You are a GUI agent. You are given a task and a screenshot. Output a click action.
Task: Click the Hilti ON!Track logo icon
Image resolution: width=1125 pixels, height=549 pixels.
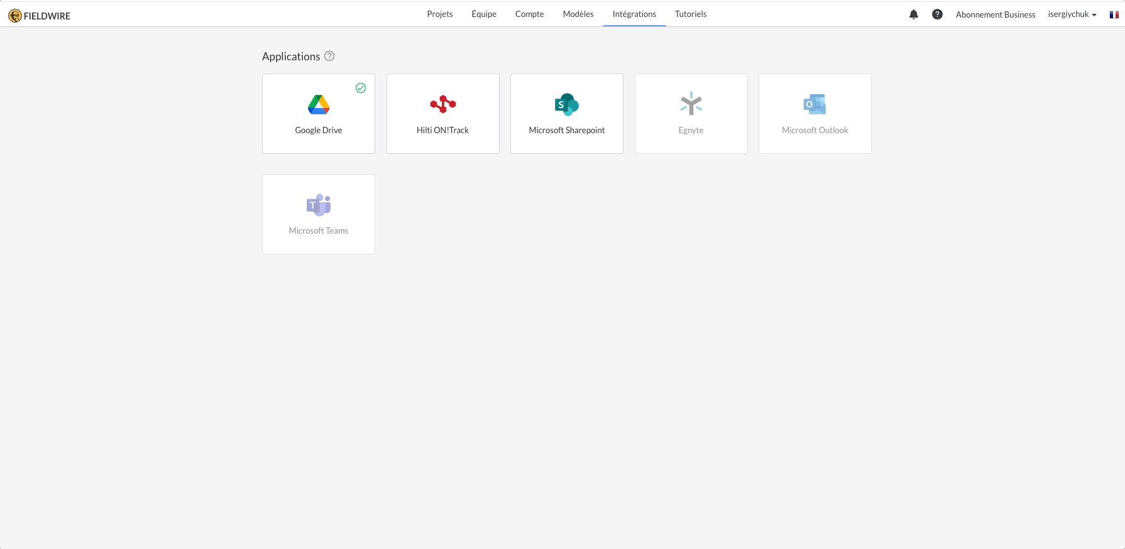[x=443, y=104]
